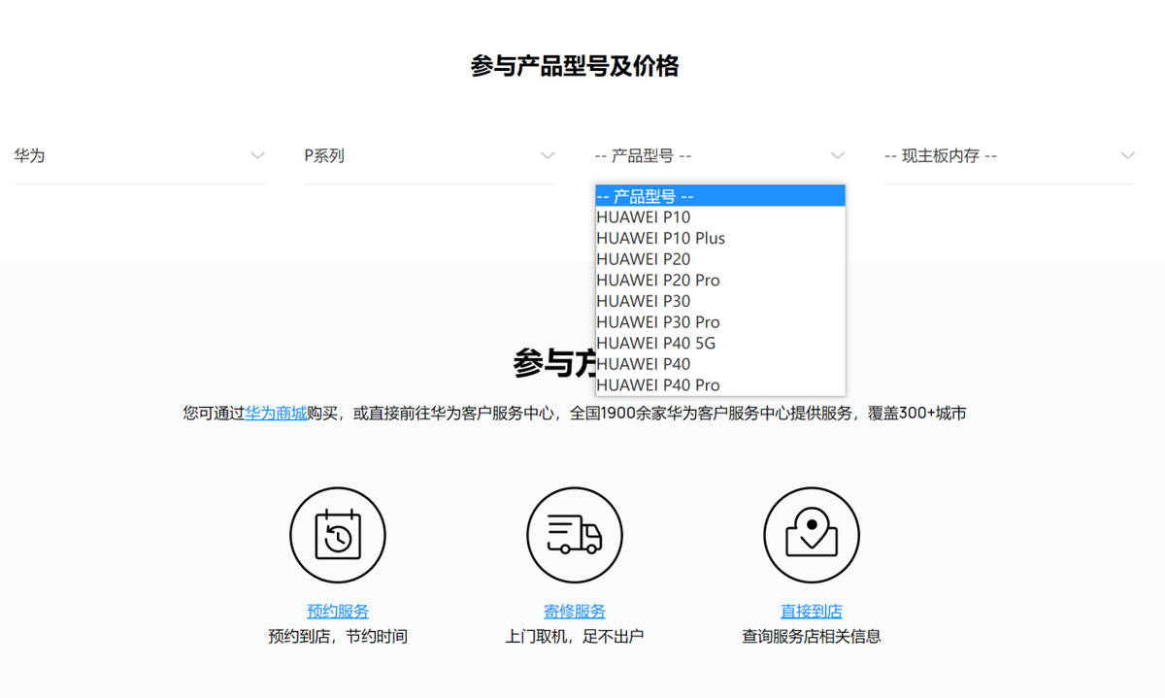
Task: Pick HUAWEI P20 from the model list
Action: pos(720,259)
